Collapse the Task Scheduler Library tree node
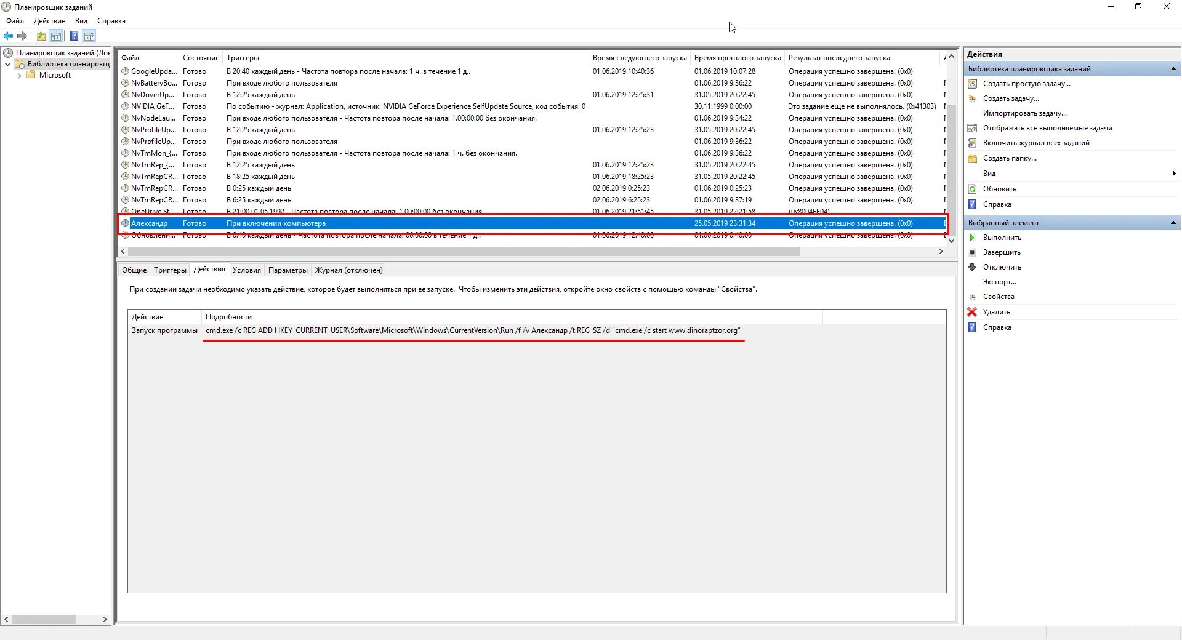 [x=7, y=64]
